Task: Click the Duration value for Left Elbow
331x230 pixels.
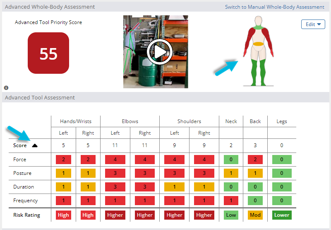Action: pos(115,187)
